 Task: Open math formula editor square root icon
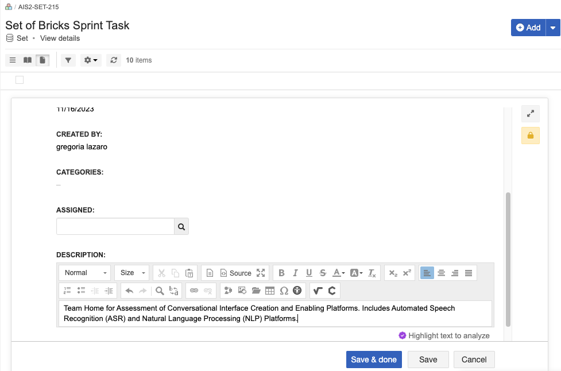pyautogui.click(x=318, y=291)
